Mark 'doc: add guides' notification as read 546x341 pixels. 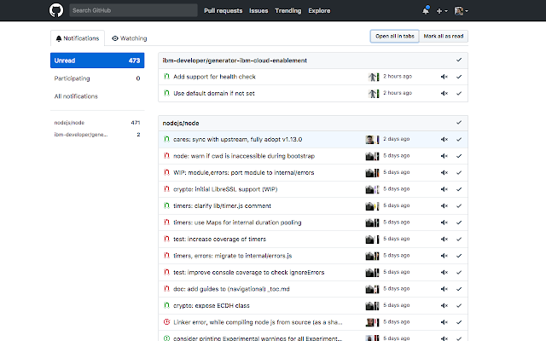459,289
